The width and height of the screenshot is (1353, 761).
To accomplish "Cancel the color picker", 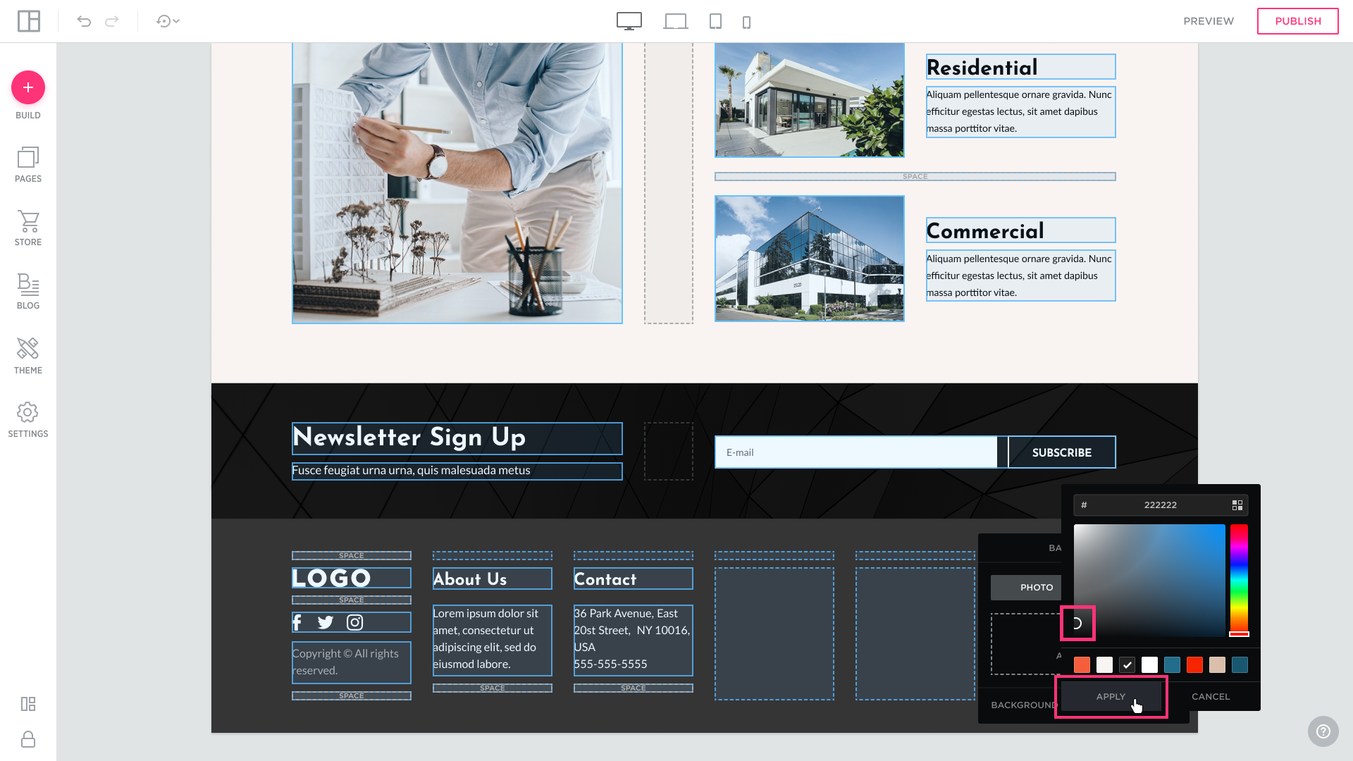I will (x=1210, y=696).
